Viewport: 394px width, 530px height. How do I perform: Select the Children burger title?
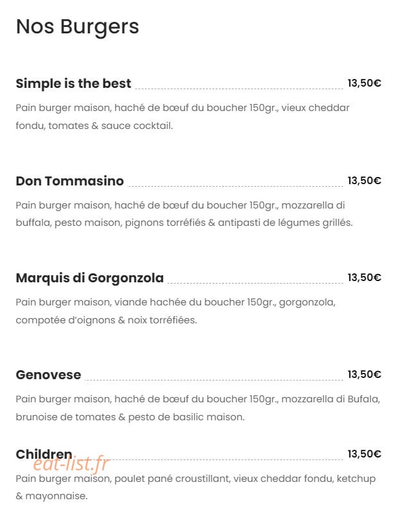click(x=44, y=454)
